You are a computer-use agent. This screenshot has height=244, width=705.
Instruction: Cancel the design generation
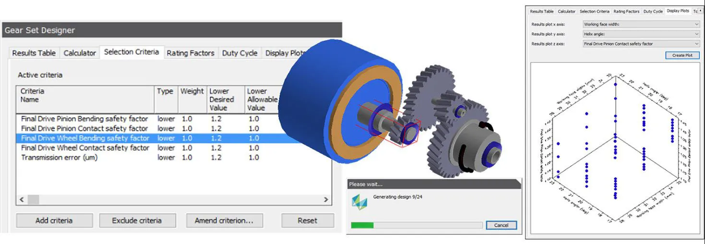tap(501, 225)
